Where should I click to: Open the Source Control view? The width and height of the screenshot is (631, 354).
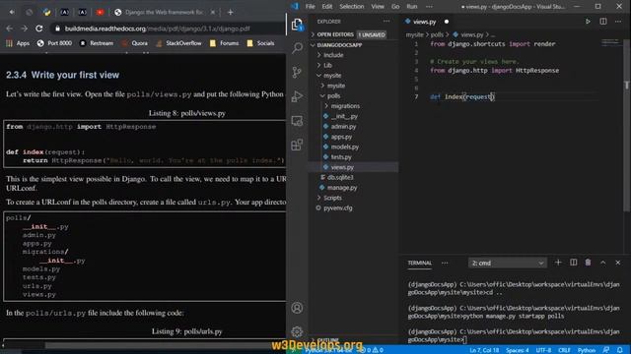click(x=297, y=72)
